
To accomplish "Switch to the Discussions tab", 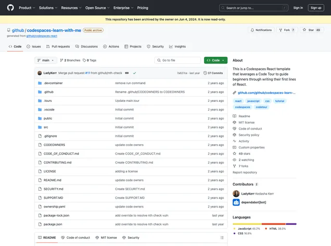I will (87, 47).
